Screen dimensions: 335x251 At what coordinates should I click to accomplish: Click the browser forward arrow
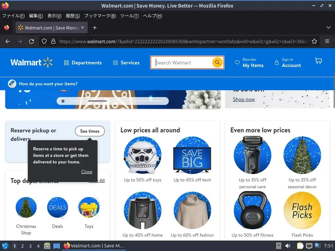[x=20, y=42]
